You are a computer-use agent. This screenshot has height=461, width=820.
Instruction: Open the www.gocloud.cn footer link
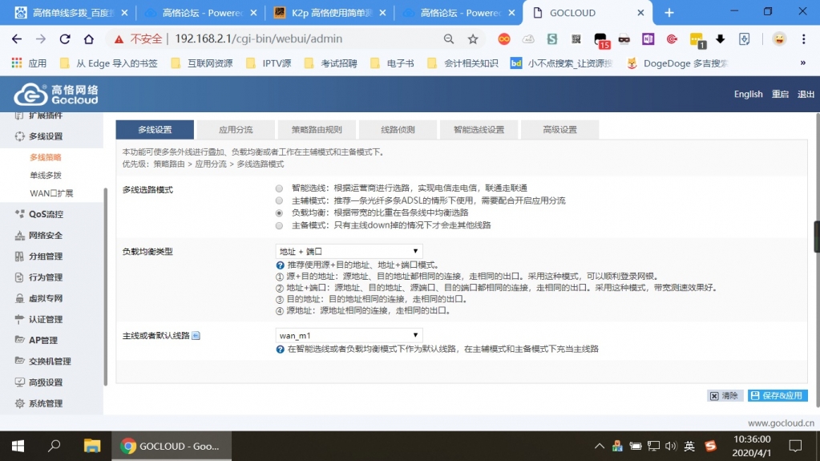tap(781, 423)
